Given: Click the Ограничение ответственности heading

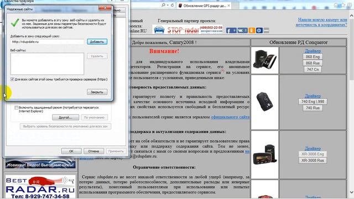Looking at the screenshot, I should tap(164, 167).
